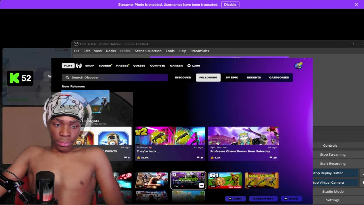364x205 pixels.
Task: Open the View menu in OBS
Action: [x=98, y=51]
